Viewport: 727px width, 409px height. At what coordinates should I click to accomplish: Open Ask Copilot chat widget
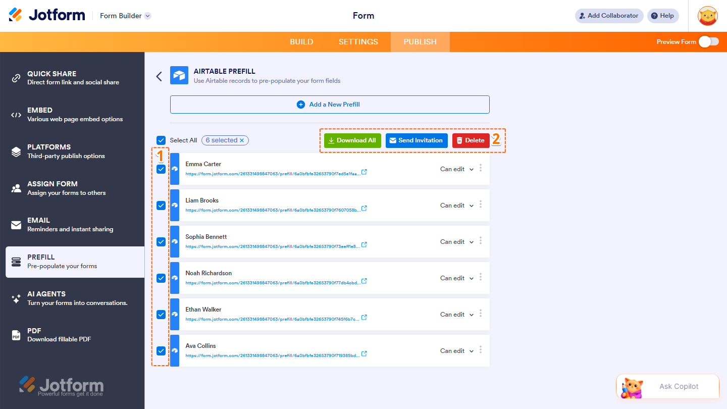pos(667,386)
